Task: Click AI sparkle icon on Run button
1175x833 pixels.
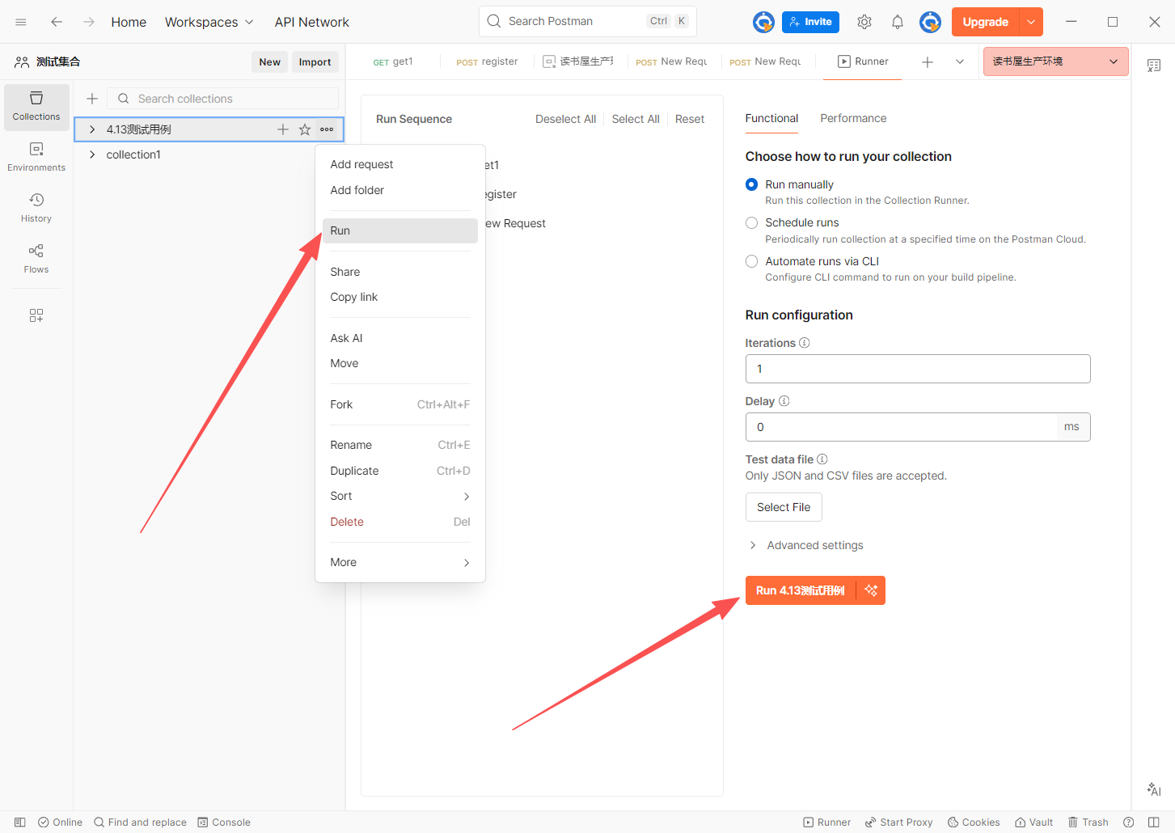Action: (x=871, y=590)
